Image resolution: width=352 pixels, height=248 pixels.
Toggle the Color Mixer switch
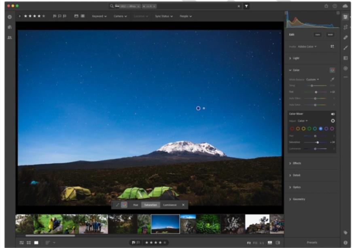[333, 114]
